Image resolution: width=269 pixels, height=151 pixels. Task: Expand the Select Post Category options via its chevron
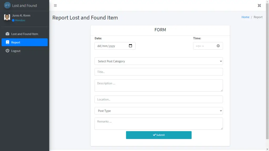tap(221, 61)
